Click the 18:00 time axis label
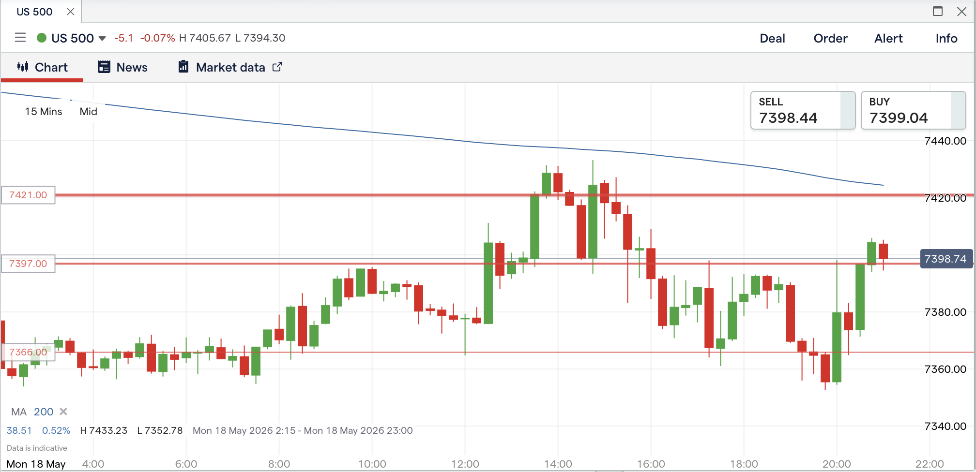976x472 pixels. pyautogui.click(x=744, y=464)
